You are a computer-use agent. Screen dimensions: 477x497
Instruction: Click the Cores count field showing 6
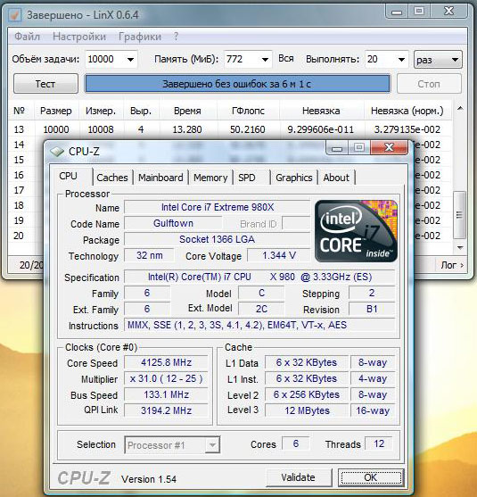pos(295,443)
